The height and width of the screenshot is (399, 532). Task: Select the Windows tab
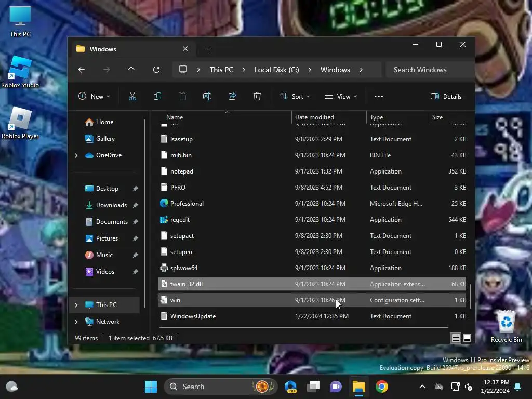132,49
